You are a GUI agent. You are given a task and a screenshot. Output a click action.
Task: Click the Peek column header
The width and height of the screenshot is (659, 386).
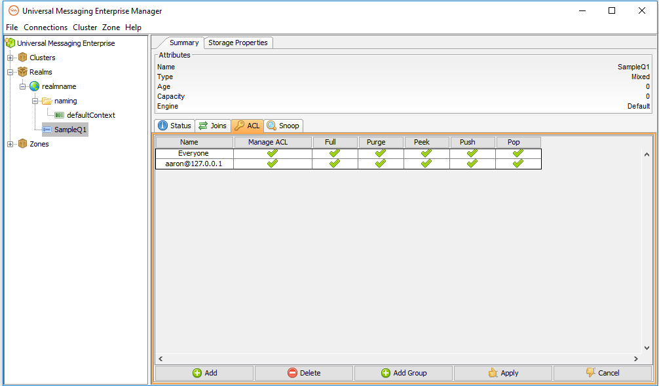point(426,142)
